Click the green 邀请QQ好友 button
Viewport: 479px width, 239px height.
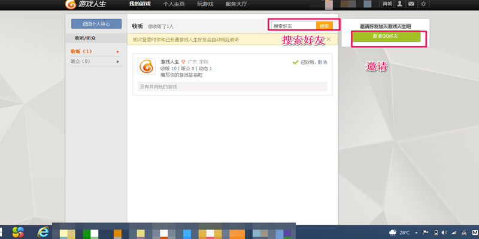point(386,36)
